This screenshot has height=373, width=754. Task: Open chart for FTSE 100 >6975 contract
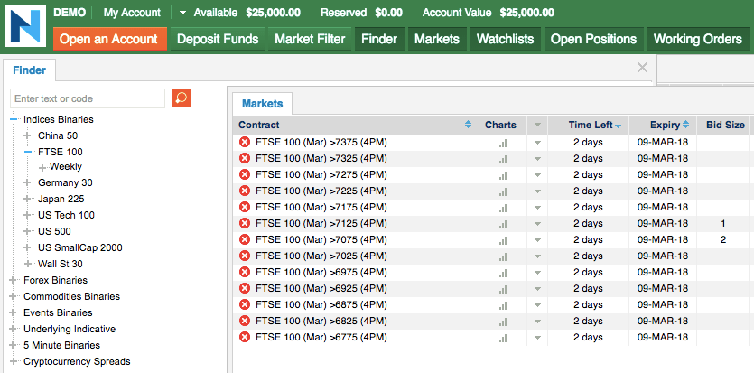point(503,273)
